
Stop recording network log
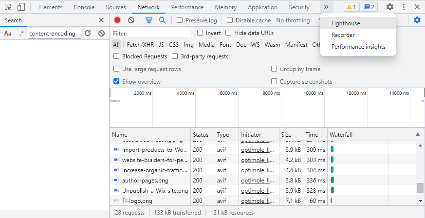point(117,20)
